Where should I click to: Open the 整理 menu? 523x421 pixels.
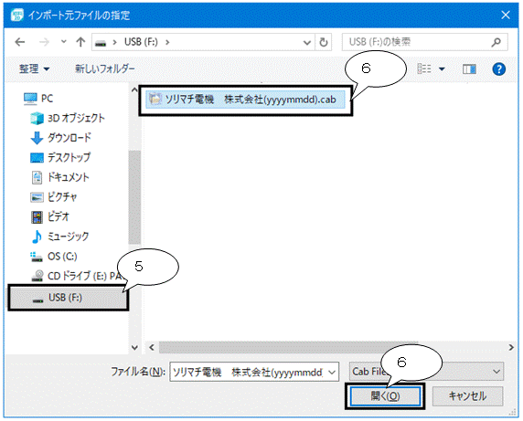tap(35, 68)
